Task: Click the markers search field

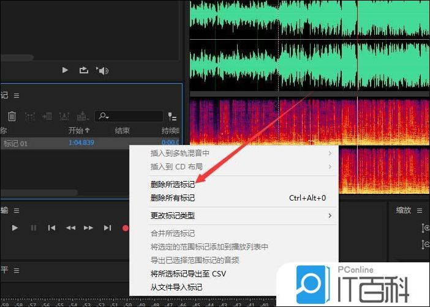Action: pyautogui.click(x=129, y=116)
